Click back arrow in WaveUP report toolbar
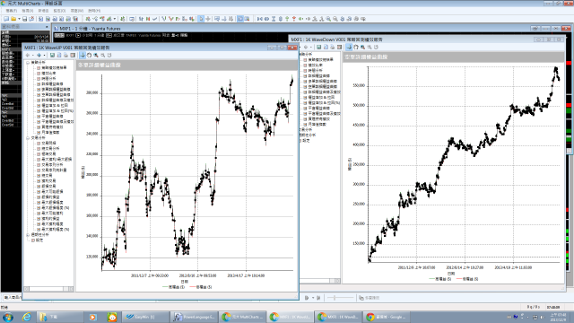 (28, 56)
